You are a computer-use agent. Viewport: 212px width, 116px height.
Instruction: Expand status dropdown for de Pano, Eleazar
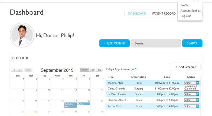192,94
